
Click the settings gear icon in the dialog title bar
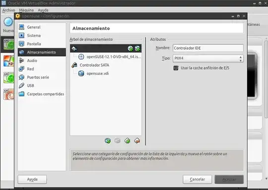pyautogui.click(x=18, y=16)
